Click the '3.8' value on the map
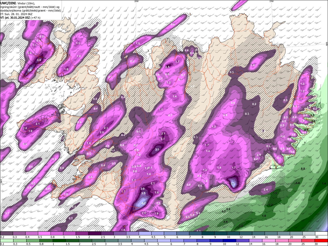 (x=29, y=70)
